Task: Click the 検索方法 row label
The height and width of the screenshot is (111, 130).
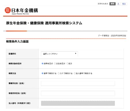Action: (x=12, y=73)
